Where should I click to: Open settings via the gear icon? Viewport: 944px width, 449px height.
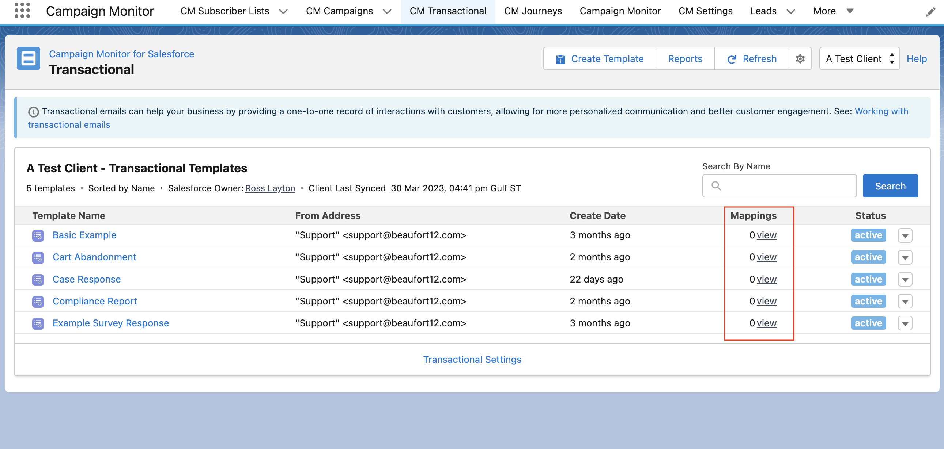(800, 58)
